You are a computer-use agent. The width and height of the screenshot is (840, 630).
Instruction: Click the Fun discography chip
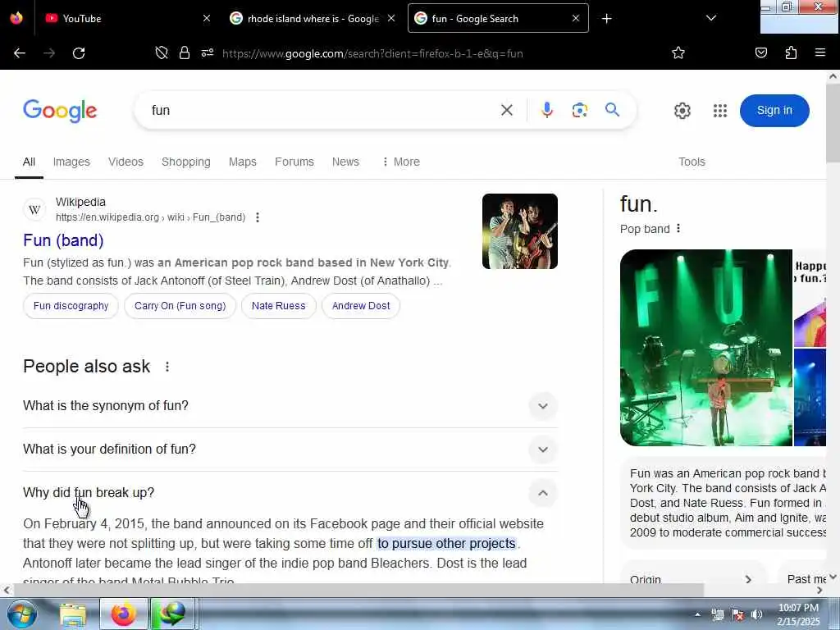pos(71,306)
